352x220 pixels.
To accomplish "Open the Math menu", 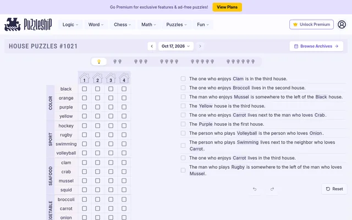I will 148,25.
